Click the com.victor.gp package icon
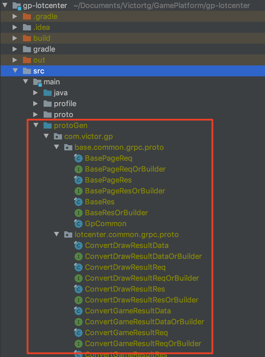 [58, 137]
